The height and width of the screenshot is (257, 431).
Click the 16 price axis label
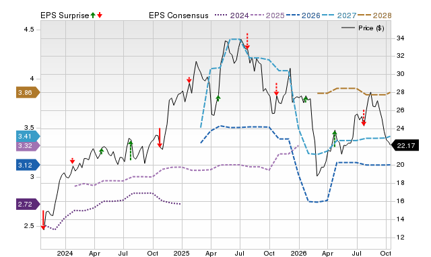point(400,201)
